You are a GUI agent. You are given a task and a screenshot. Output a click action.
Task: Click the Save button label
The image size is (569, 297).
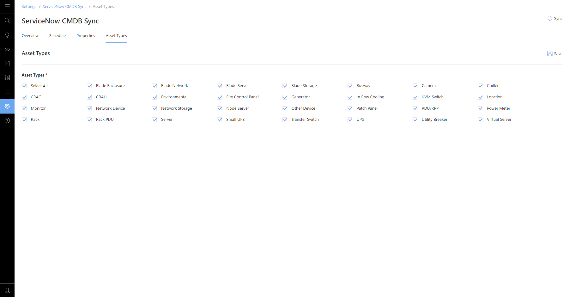coord(558,54)
